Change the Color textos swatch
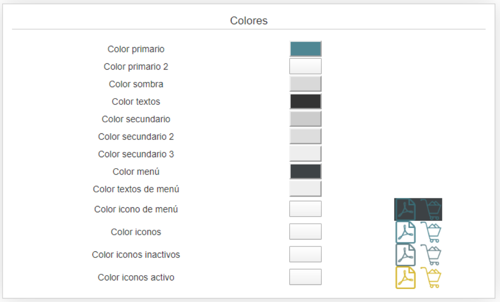The height and width of the screenshot is (302, 500). [x=305, y=101]
